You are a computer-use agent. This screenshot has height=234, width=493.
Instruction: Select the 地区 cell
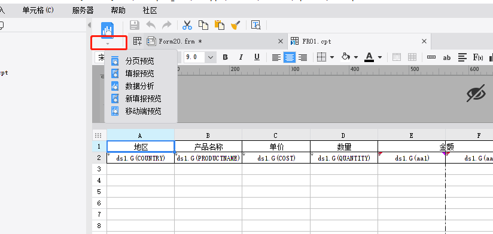[x=141, y=146]
